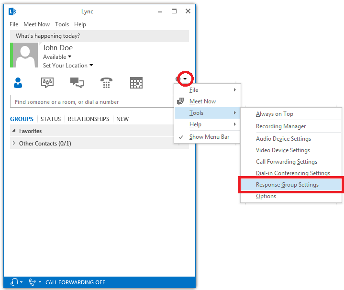Click CALL FORWARDING OFF status text
This screenshot has height=290, width=344.
[x=75, y=282]
